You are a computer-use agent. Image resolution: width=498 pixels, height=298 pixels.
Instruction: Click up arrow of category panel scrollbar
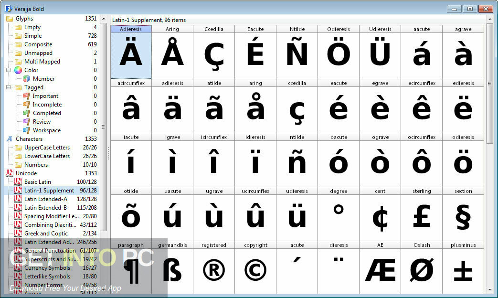(x=104, y=19)
